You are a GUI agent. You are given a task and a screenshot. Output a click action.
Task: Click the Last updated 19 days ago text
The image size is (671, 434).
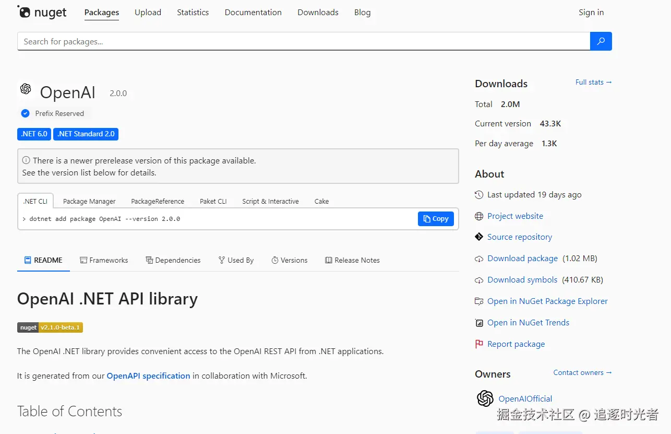[x=534, y=194]
